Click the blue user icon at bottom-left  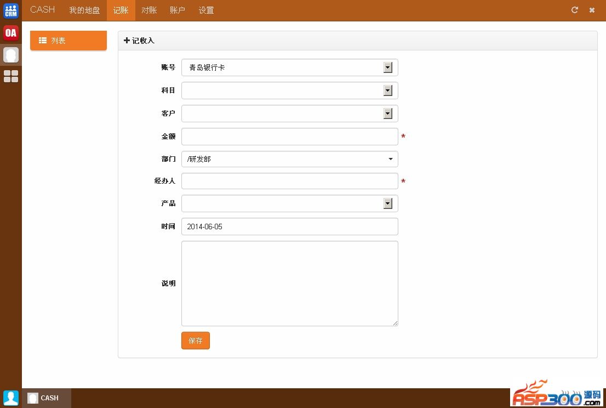coord(11,398)
